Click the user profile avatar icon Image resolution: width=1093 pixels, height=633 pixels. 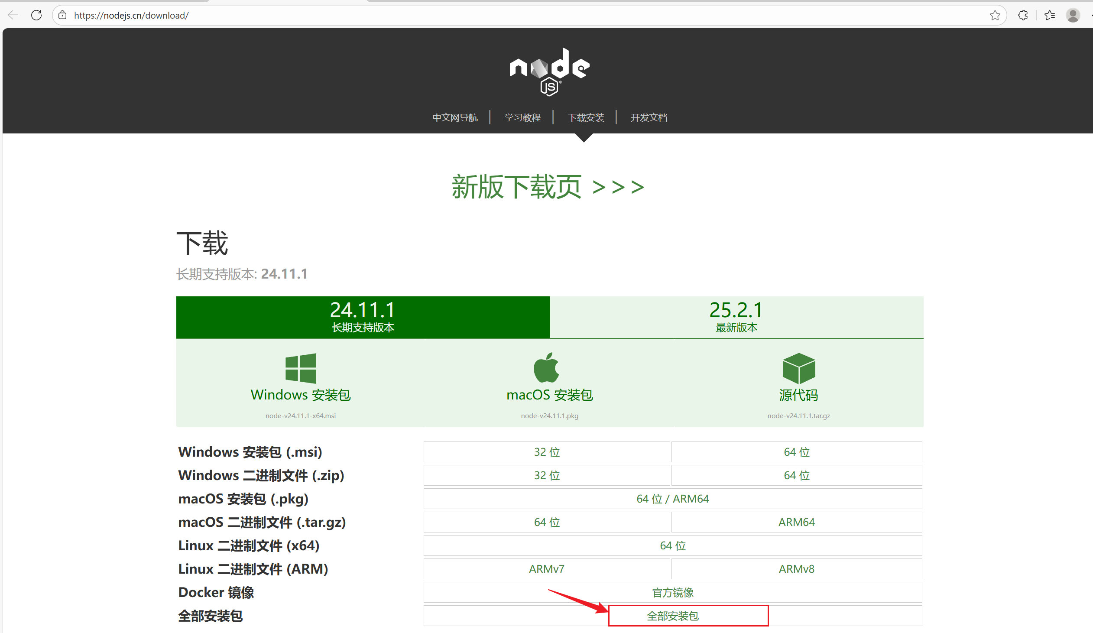click(x=1073, y=16)
